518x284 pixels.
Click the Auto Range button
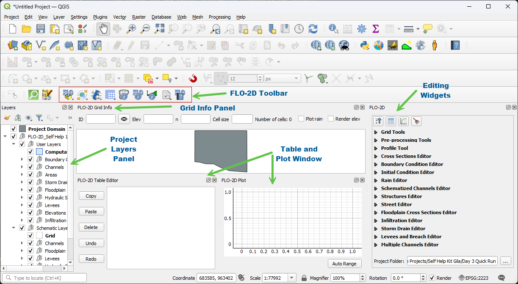tap(344, 264)
